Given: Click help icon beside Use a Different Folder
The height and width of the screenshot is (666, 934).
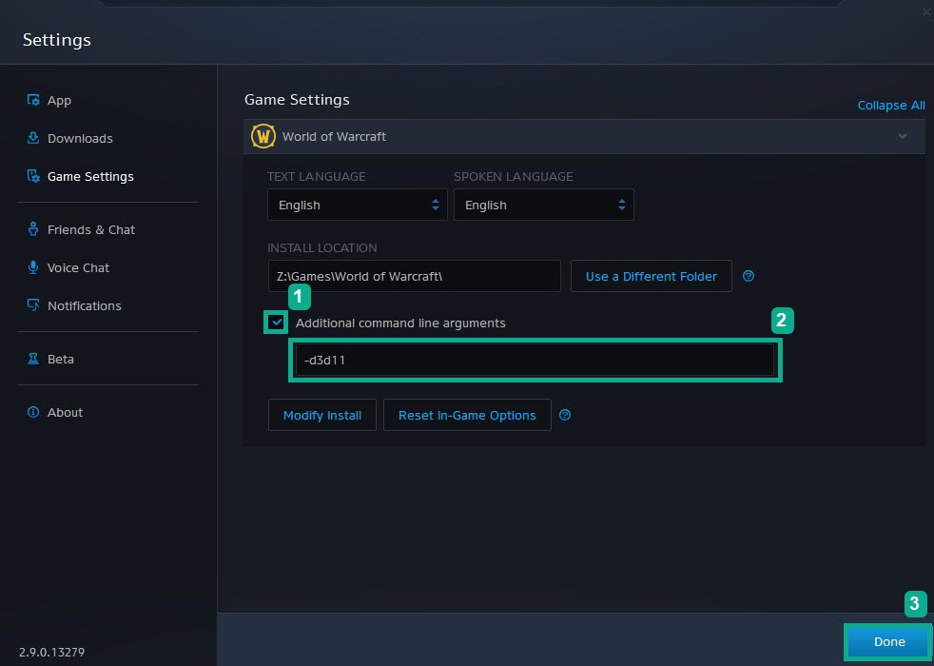Looking at the screenshot, I should (749, 276).
